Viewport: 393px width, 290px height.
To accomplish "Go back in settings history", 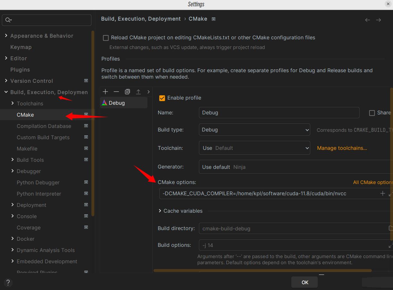I will click(368, 20).
